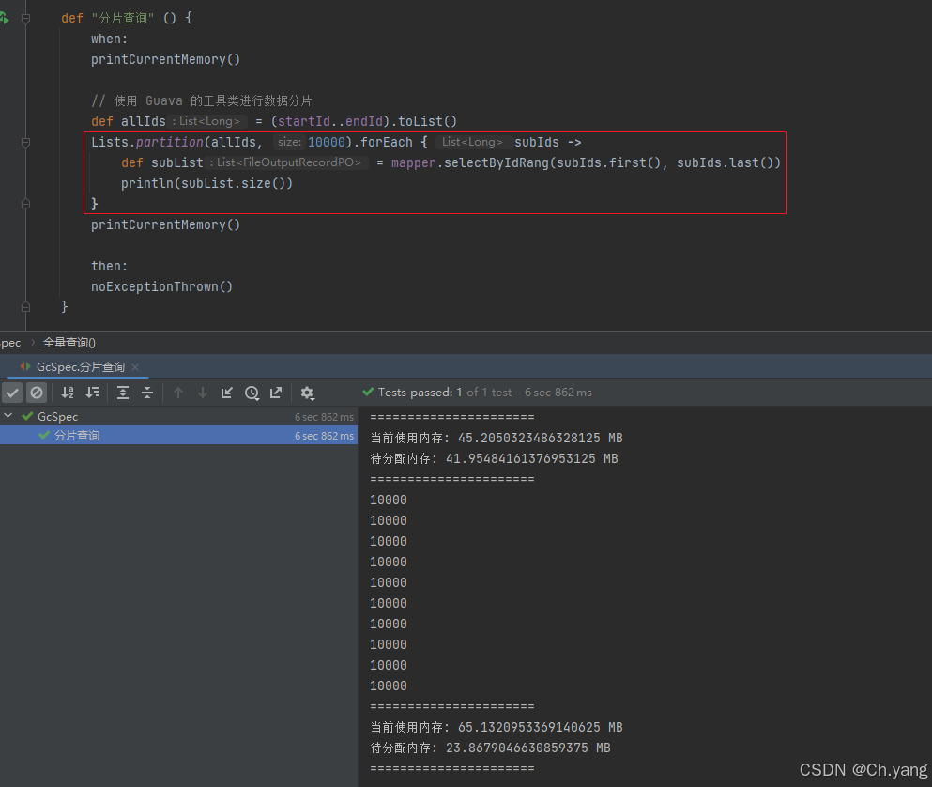Collapse the GcSpec tree node
The width and height of the screenshot is (932, 787).
[x=8, y=416]
